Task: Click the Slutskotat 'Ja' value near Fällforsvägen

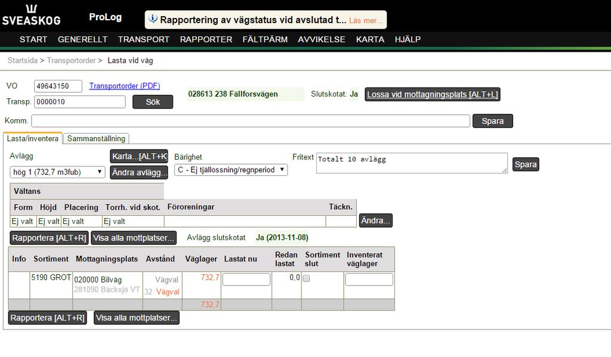Action: click(354, 94)
